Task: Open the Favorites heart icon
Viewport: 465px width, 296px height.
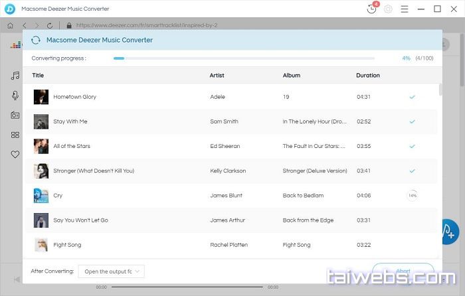Action: point(15,154)
